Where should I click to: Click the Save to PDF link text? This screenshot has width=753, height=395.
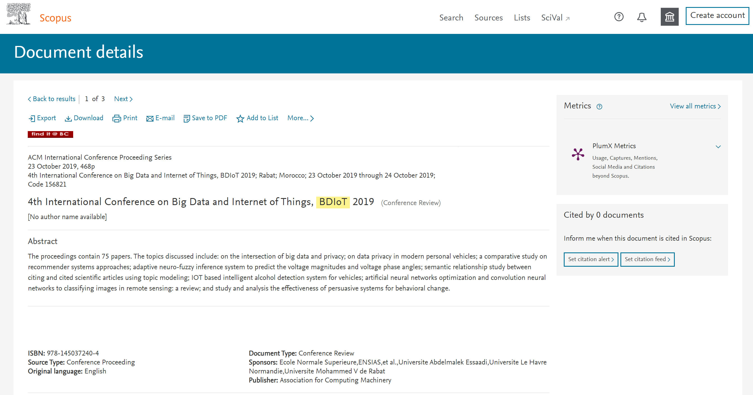[209, 118]
